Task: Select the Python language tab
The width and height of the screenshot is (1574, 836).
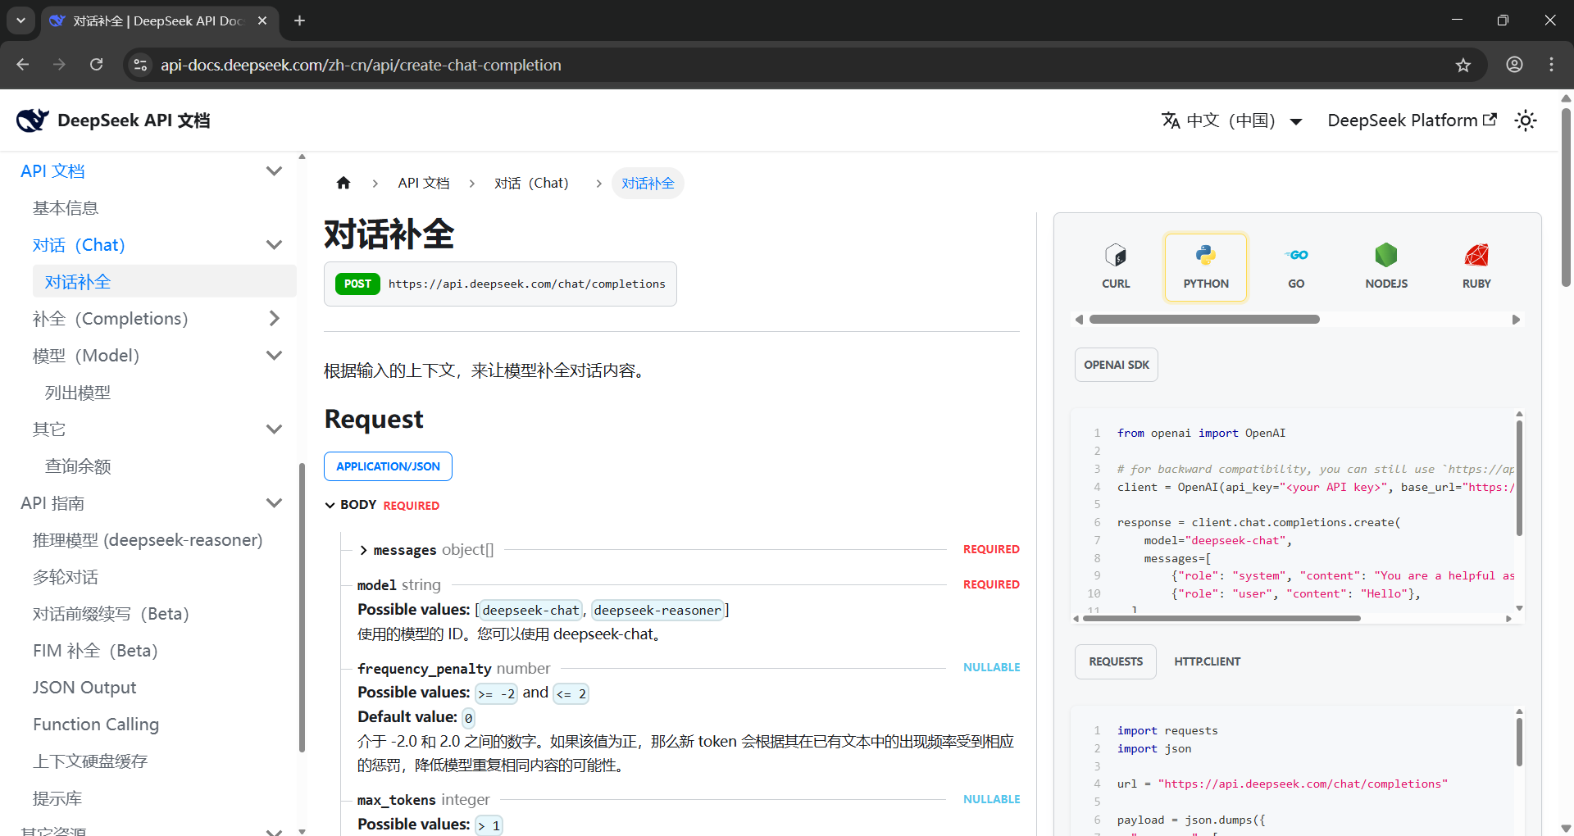Action: (1206, 267)
